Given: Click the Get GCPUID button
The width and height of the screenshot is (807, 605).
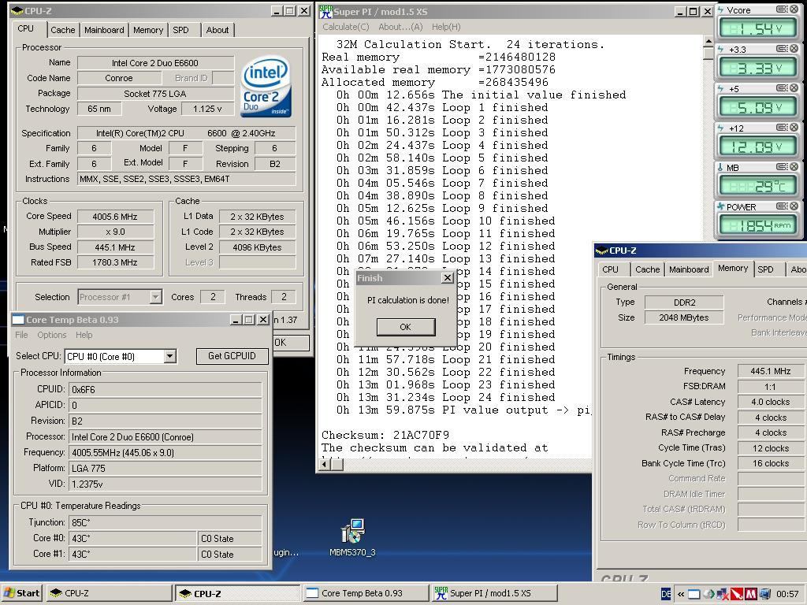Looking at the screenshot, I should [232, 356].
